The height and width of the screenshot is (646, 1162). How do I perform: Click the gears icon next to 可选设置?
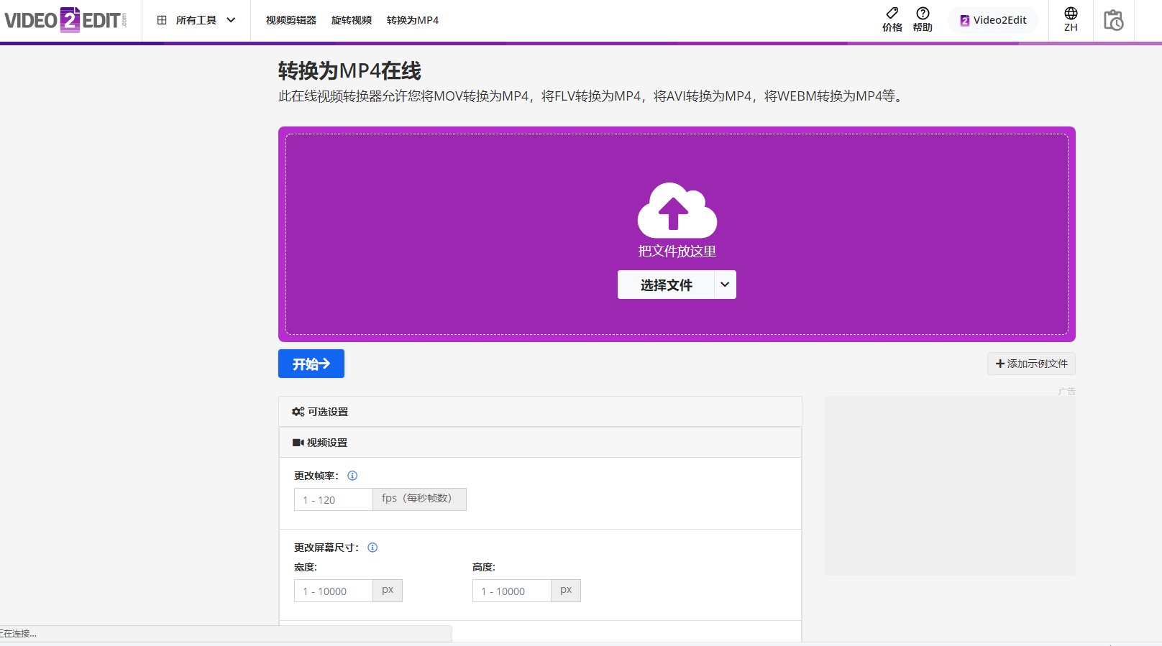click(x=298, y=412)
